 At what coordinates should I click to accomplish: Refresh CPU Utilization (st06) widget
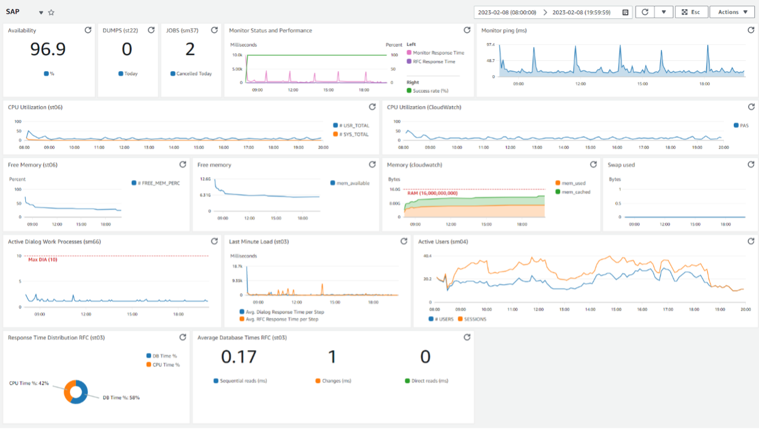[x=372, y=107]
